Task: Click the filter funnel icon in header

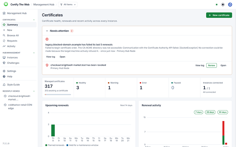Action: pos(61,5)
